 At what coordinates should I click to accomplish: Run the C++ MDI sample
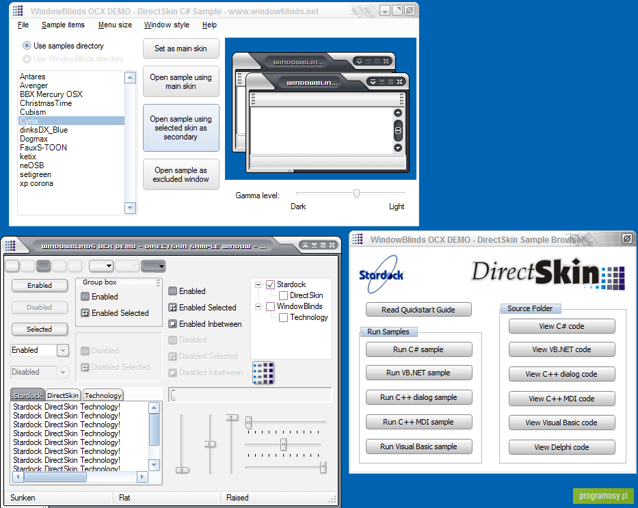pyautogui.click(x=418, y=422)
